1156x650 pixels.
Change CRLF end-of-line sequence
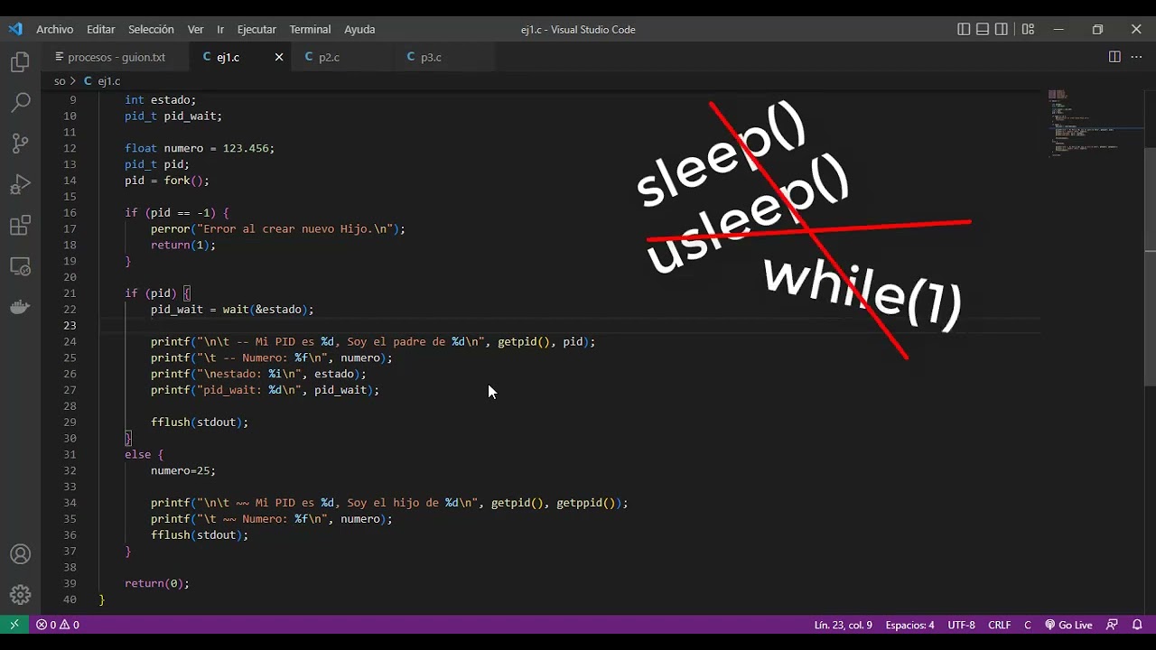point(1000,625)
